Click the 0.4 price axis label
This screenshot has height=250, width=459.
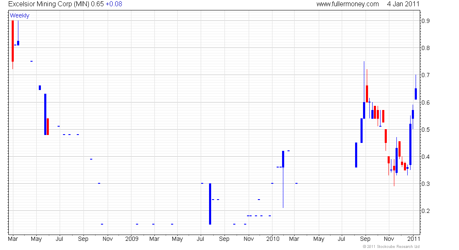426,157
